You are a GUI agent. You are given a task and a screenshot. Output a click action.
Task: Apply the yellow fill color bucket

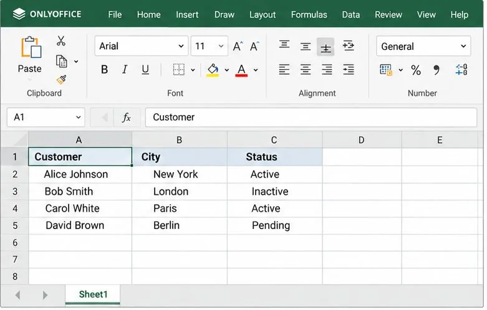213,70
